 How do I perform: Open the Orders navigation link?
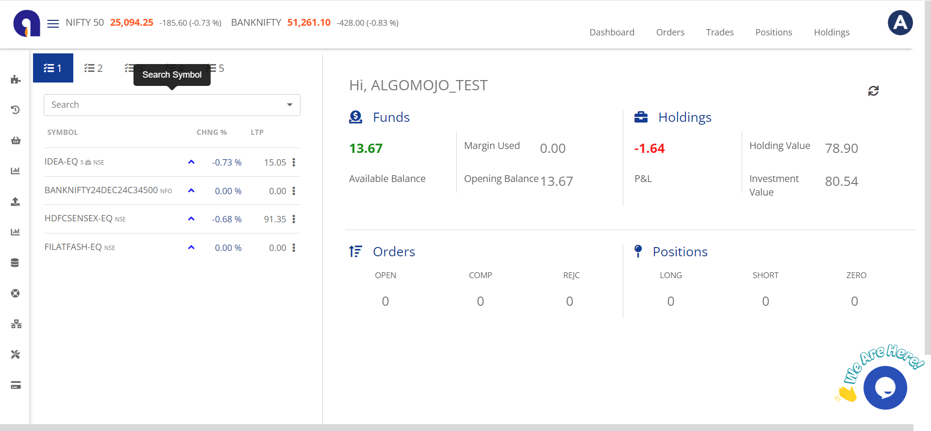[670, 32]
